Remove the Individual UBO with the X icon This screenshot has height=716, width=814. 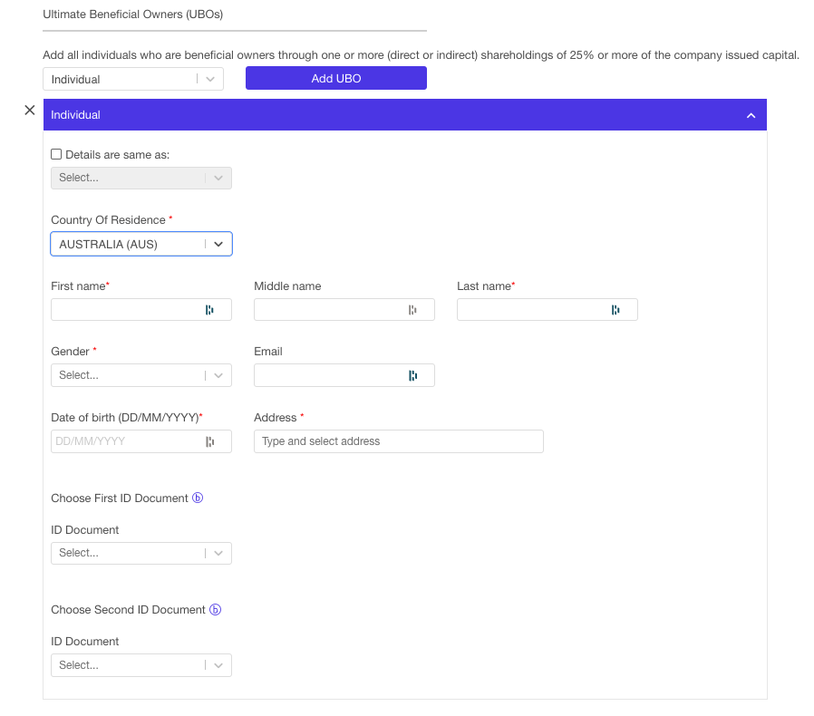[x=30, y=110]
